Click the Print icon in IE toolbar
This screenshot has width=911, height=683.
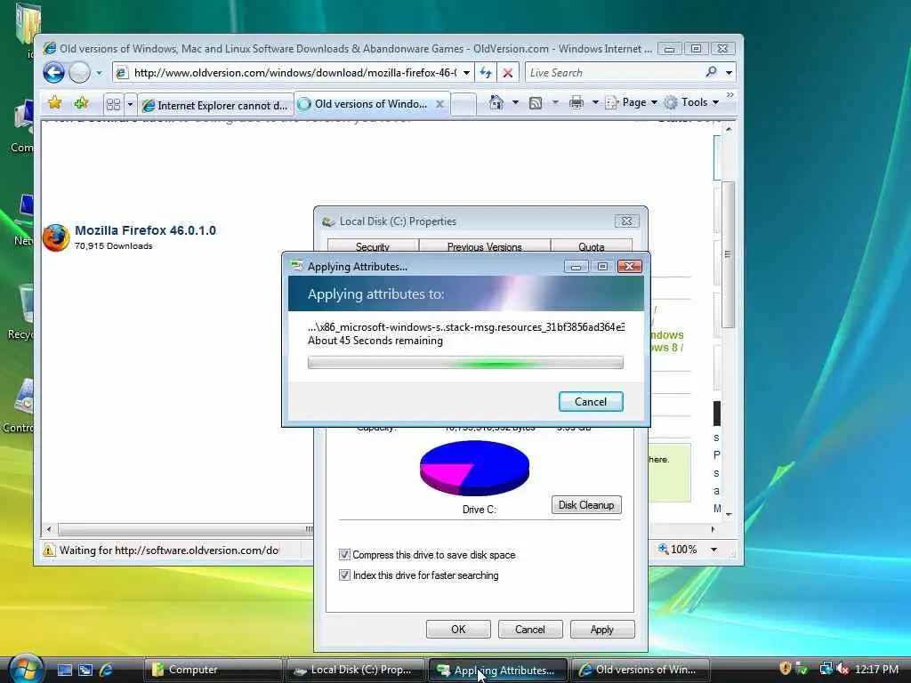[576, 103]
